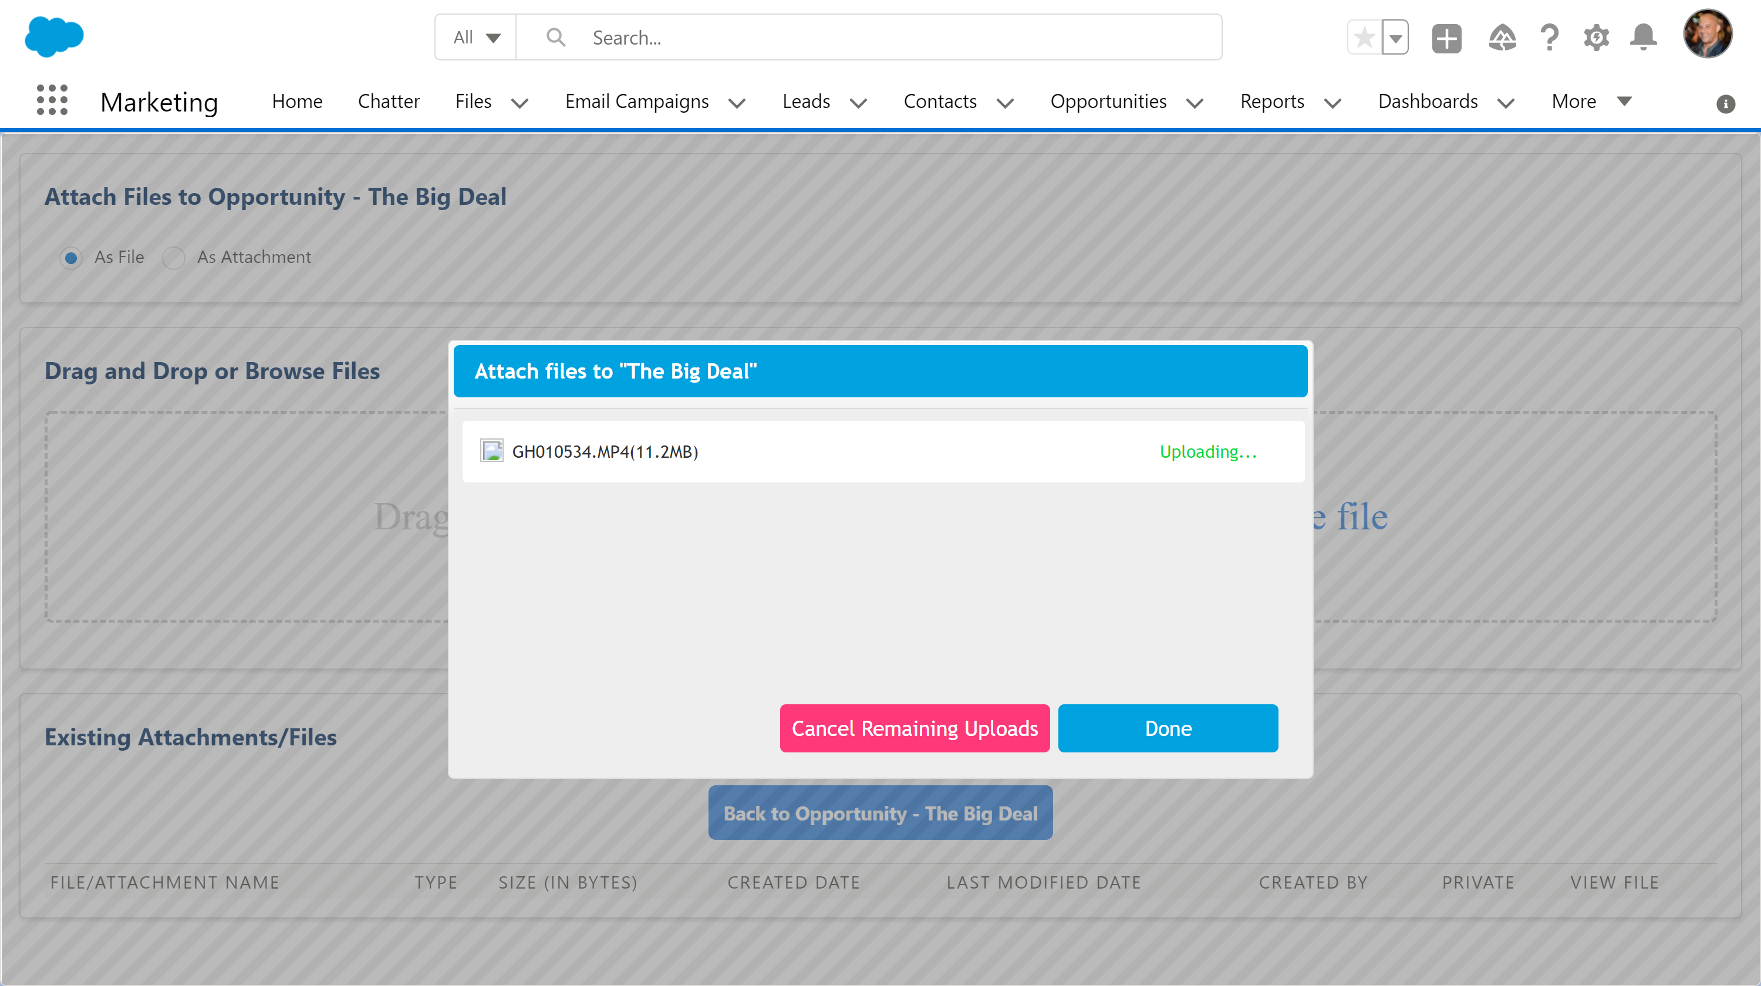Image resolution: width=1761 pixels, height=986 pixels.
Task: Open your profile avatar
Action: coord(1708,33)
